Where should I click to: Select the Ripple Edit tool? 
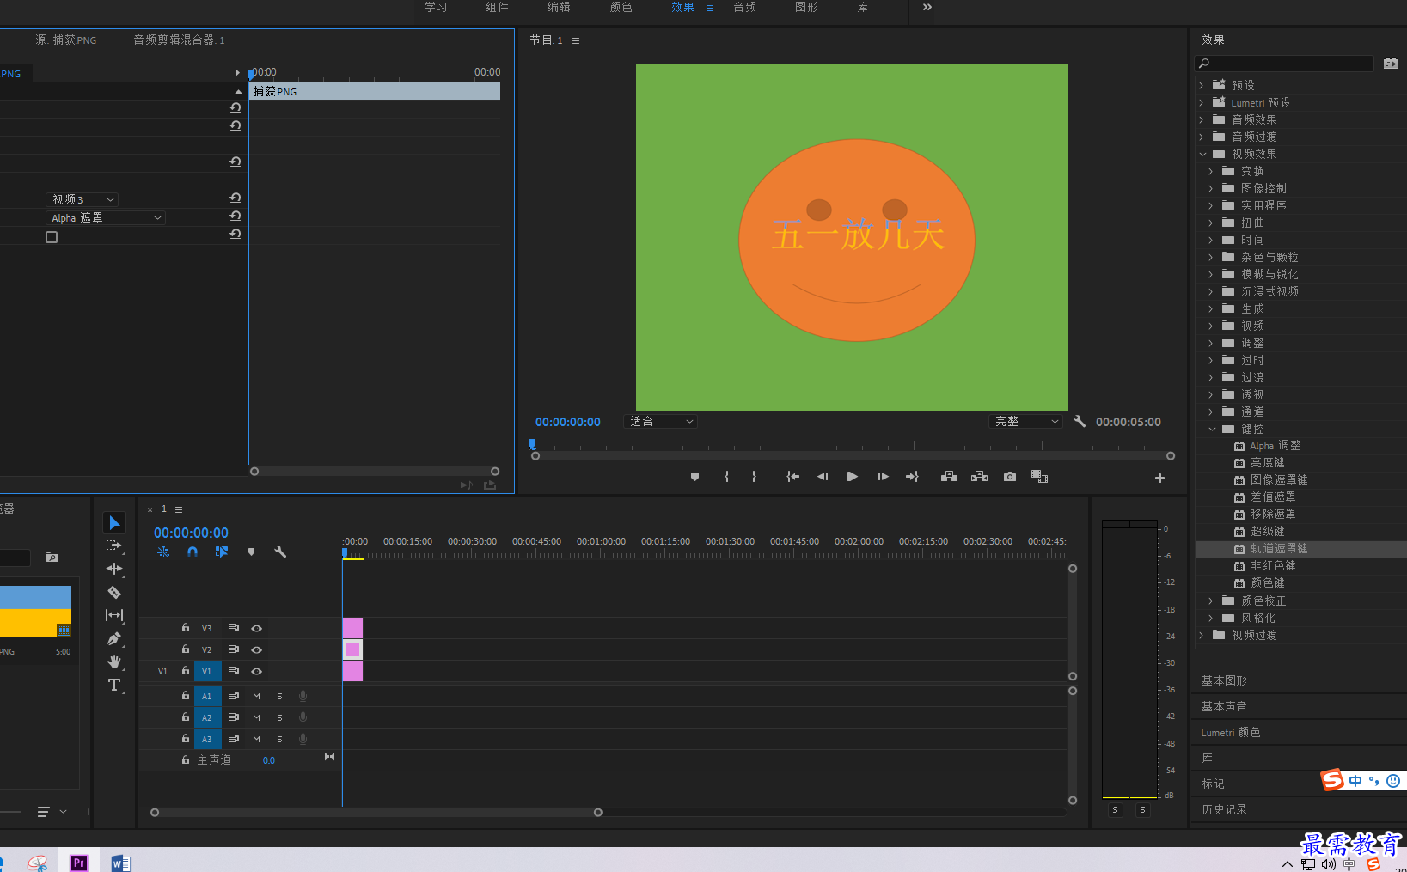pyautogui.click(x=114, y=569)
